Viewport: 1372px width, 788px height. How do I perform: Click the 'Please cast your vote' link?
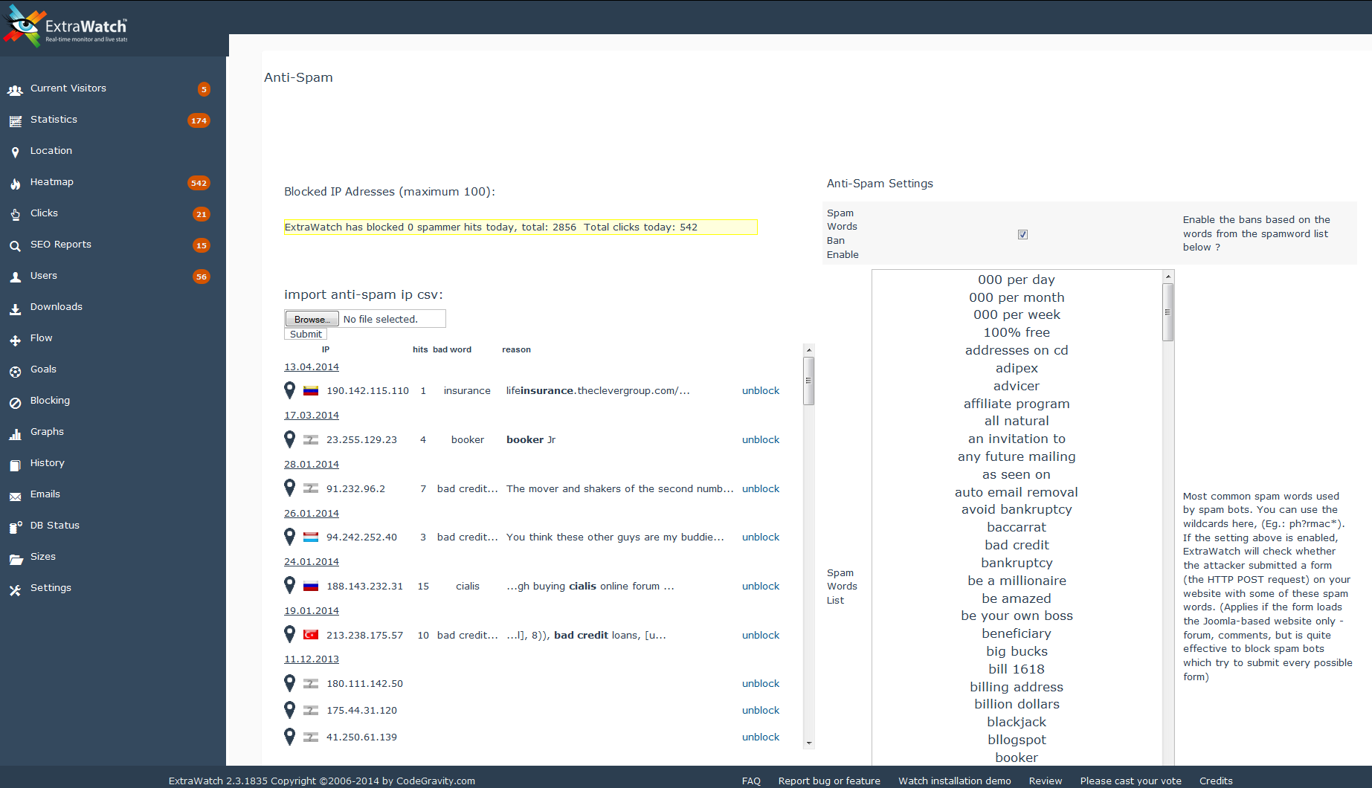[x=1130, y=781]
